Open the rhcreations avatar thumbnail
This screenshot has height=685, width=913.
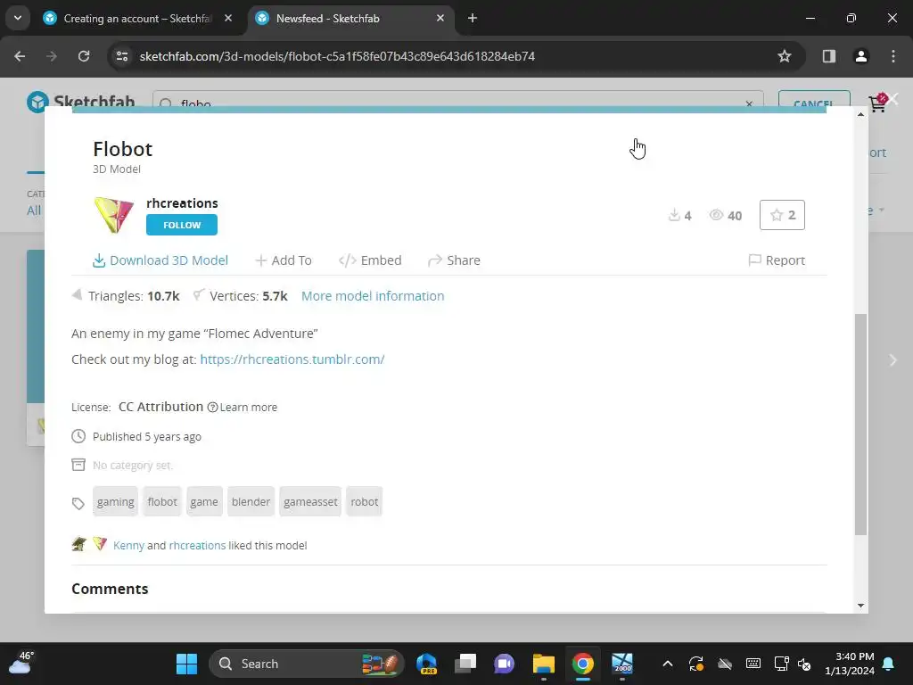(x=114, y=215)
